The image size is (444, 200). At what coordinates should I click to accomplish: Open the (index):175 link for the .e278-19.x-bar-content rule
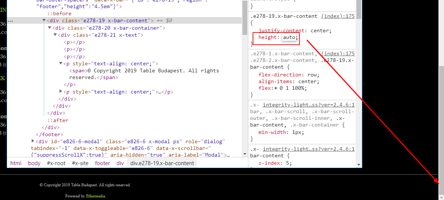(x=338, y=16)
